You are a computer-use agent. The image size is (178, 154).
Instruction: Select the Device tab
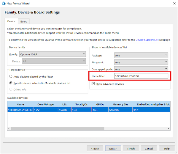(11, 21)
